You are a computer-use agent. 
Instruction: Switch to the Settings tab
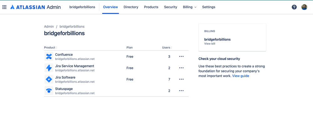click(209, 7)
